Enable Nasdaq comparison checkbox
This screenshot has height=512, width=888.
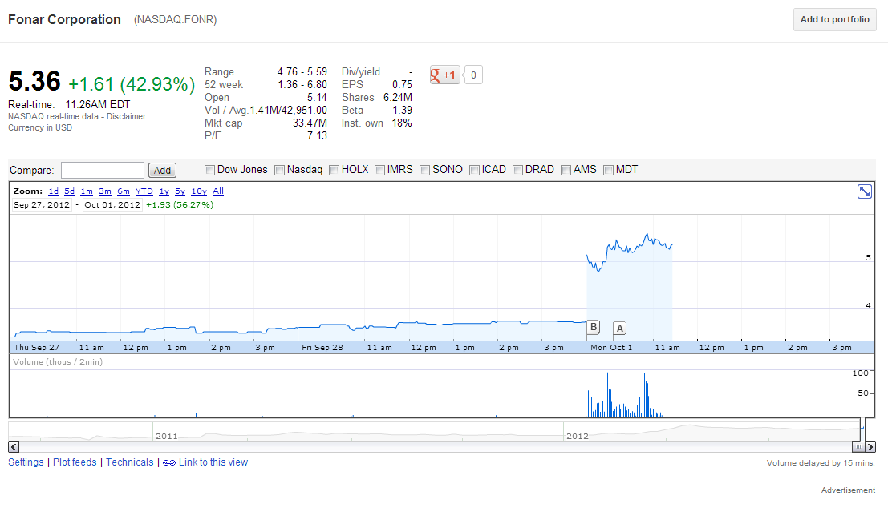pos(279,171)
